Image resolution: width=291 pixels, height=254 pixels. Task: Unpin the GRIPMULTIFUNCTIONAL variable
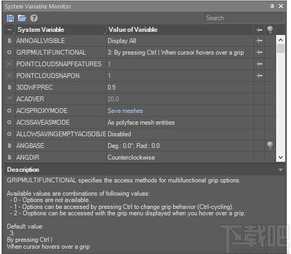tap(259, 52)
